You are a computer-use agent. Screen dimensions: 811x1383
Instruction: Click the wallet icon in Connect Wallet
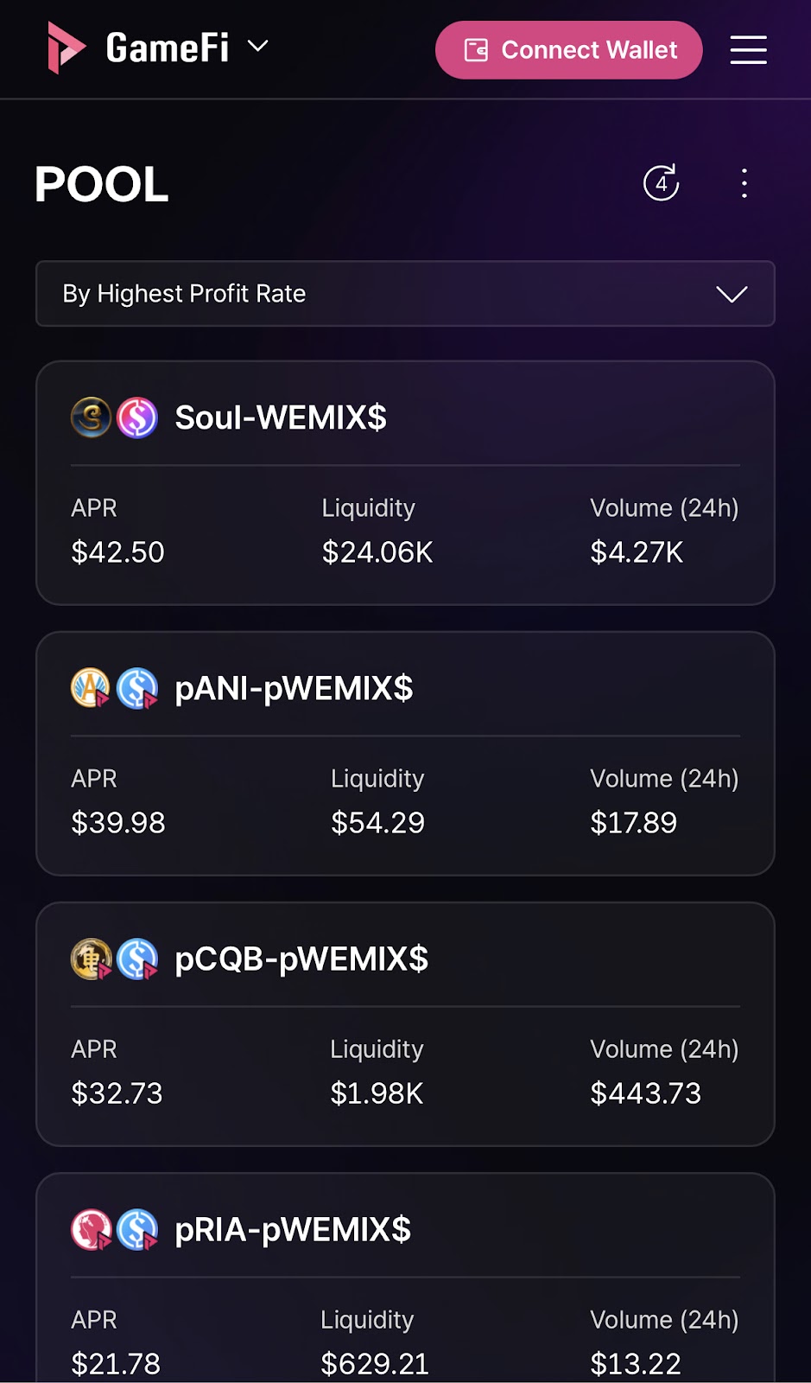coord(476,50)
